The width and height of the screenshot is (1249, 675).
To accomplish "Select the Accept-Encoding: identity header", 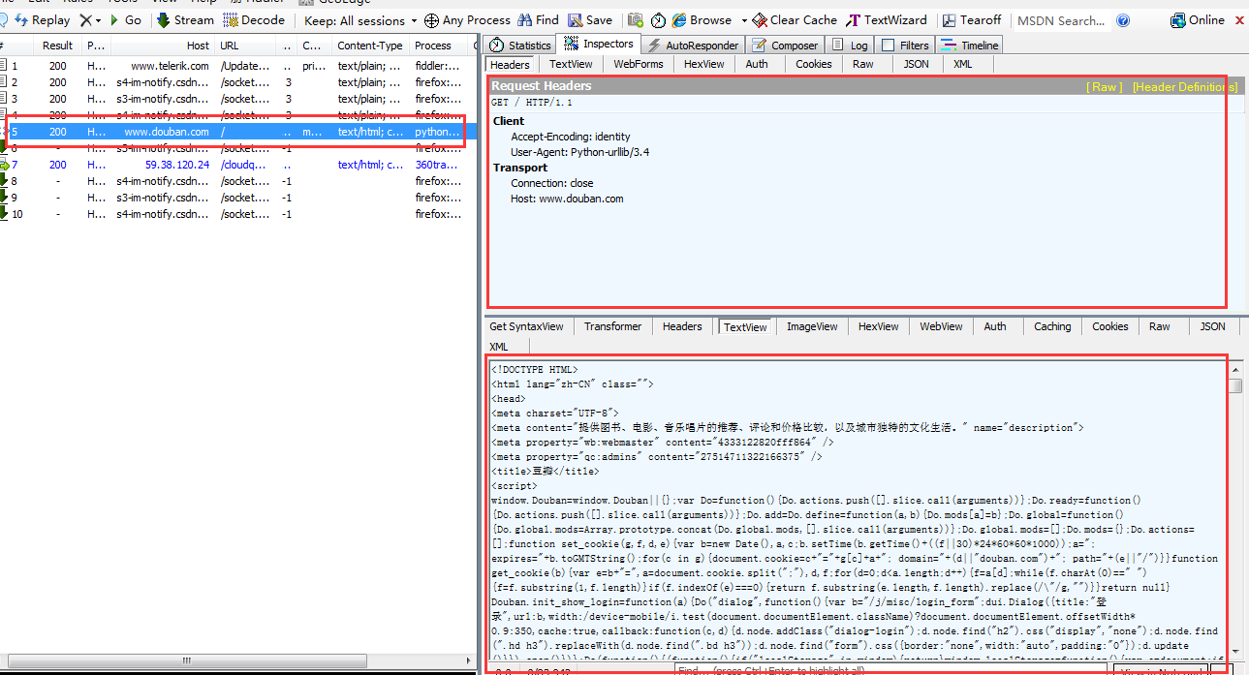I will click(x=569, y=137).
